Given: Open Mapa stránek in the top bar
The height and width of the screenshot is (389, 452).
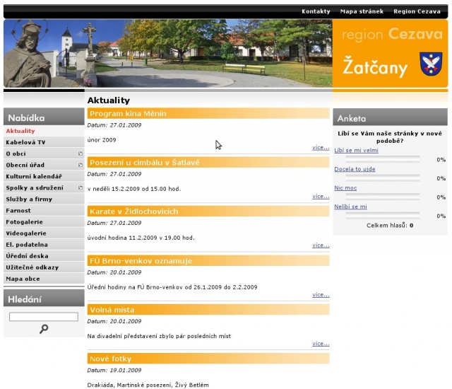Looking at the screenshot, I should (x=362, y=11).
